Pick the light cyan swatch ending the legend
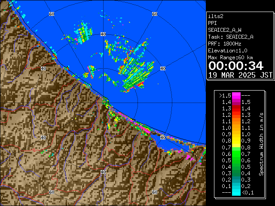The width and height of the screenshot is (275, 206). (x=236, y=192)
